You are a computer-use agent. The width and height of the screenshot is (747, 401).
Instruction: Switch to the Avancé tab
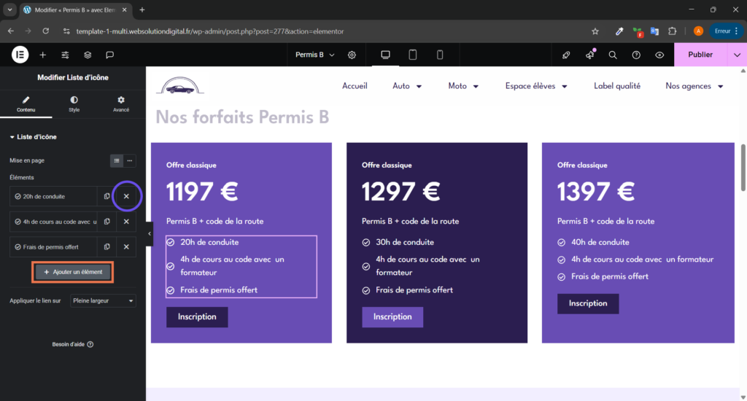(121, 104)
